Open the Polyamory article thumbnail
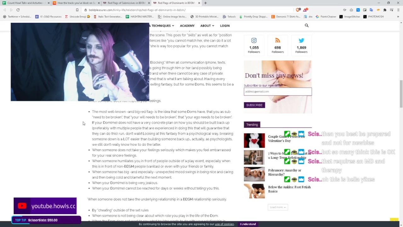The width and height of the screenshot is (403, 227). (254, 174)
